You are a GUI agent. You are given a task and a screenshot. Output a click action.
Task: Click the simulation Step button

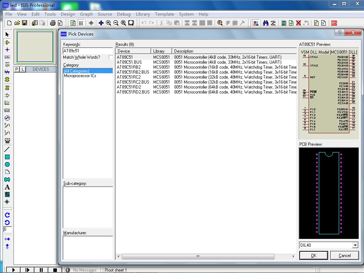pos(27,270)
